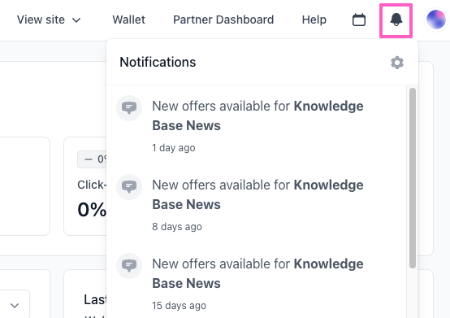450x318 pixels.
Task: Open the Partner Dashboard menu item
Action: point(223,20)
